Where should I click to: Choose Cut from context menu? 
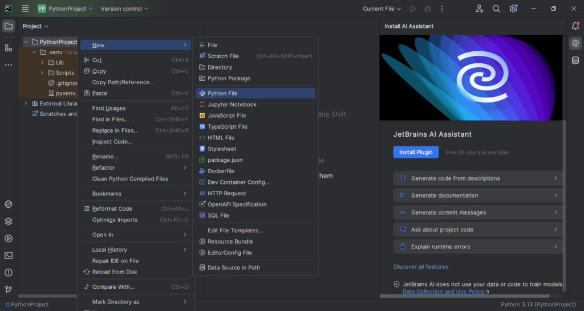136,60
